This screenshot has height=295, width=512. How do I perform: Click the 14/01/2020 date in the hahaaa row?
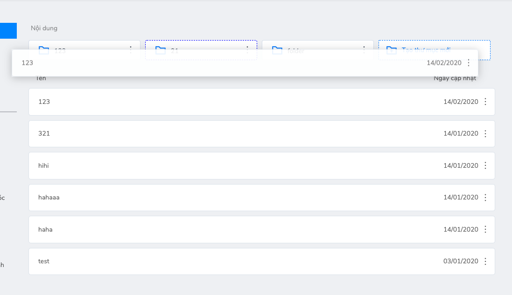[461, 197]
